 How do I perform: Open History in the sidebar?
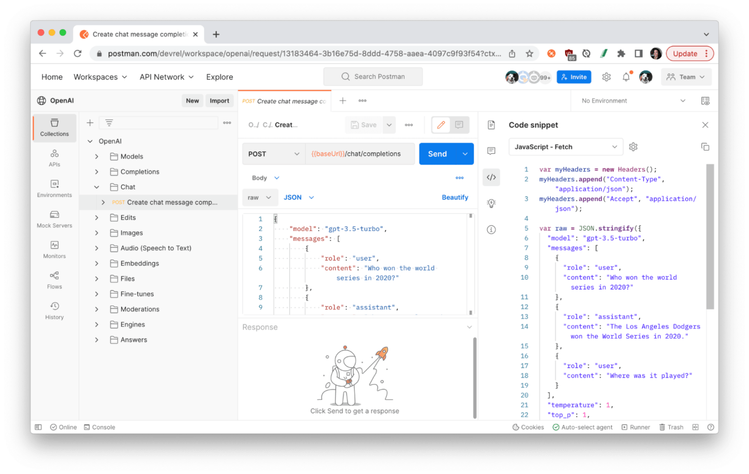click(54, 311)
